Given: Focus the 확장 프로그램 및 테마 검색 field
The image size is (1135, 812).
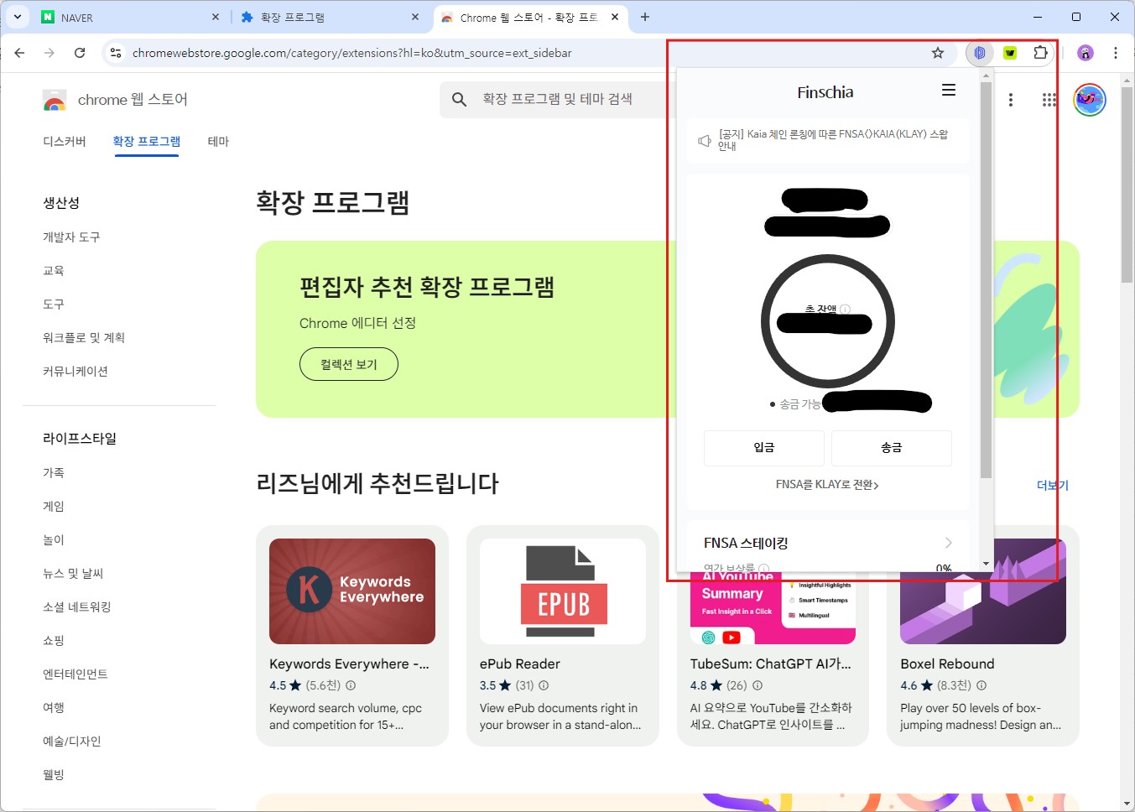Looking at the screenshot, I should pyautogui.click(x=557, y=99).
